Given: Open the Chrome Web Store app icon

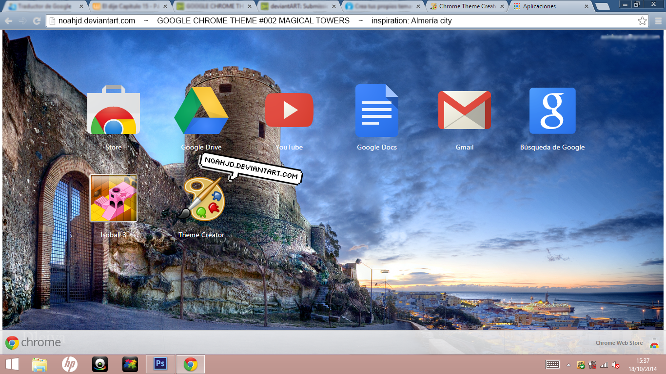Looking at the screenshot, I should 114,110.
